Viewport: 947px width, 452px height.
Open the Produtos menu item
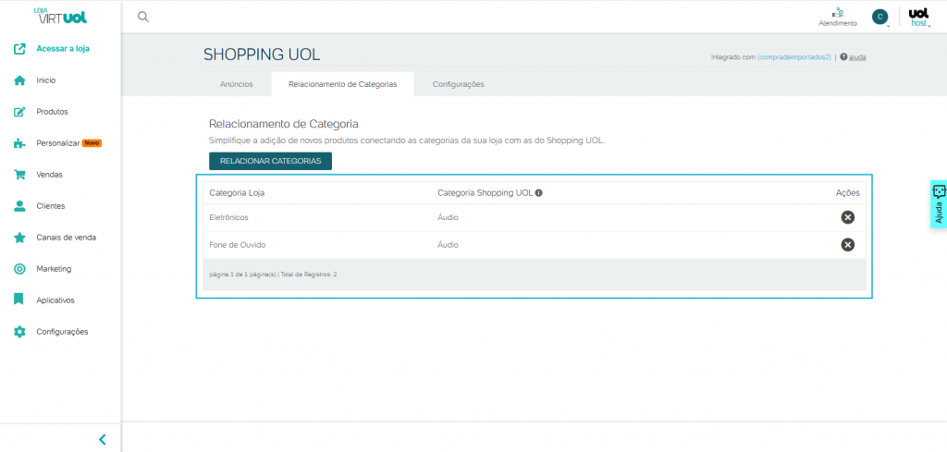52,112
